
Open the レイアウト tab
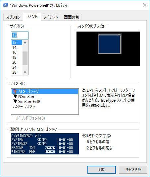coord(51,17)
